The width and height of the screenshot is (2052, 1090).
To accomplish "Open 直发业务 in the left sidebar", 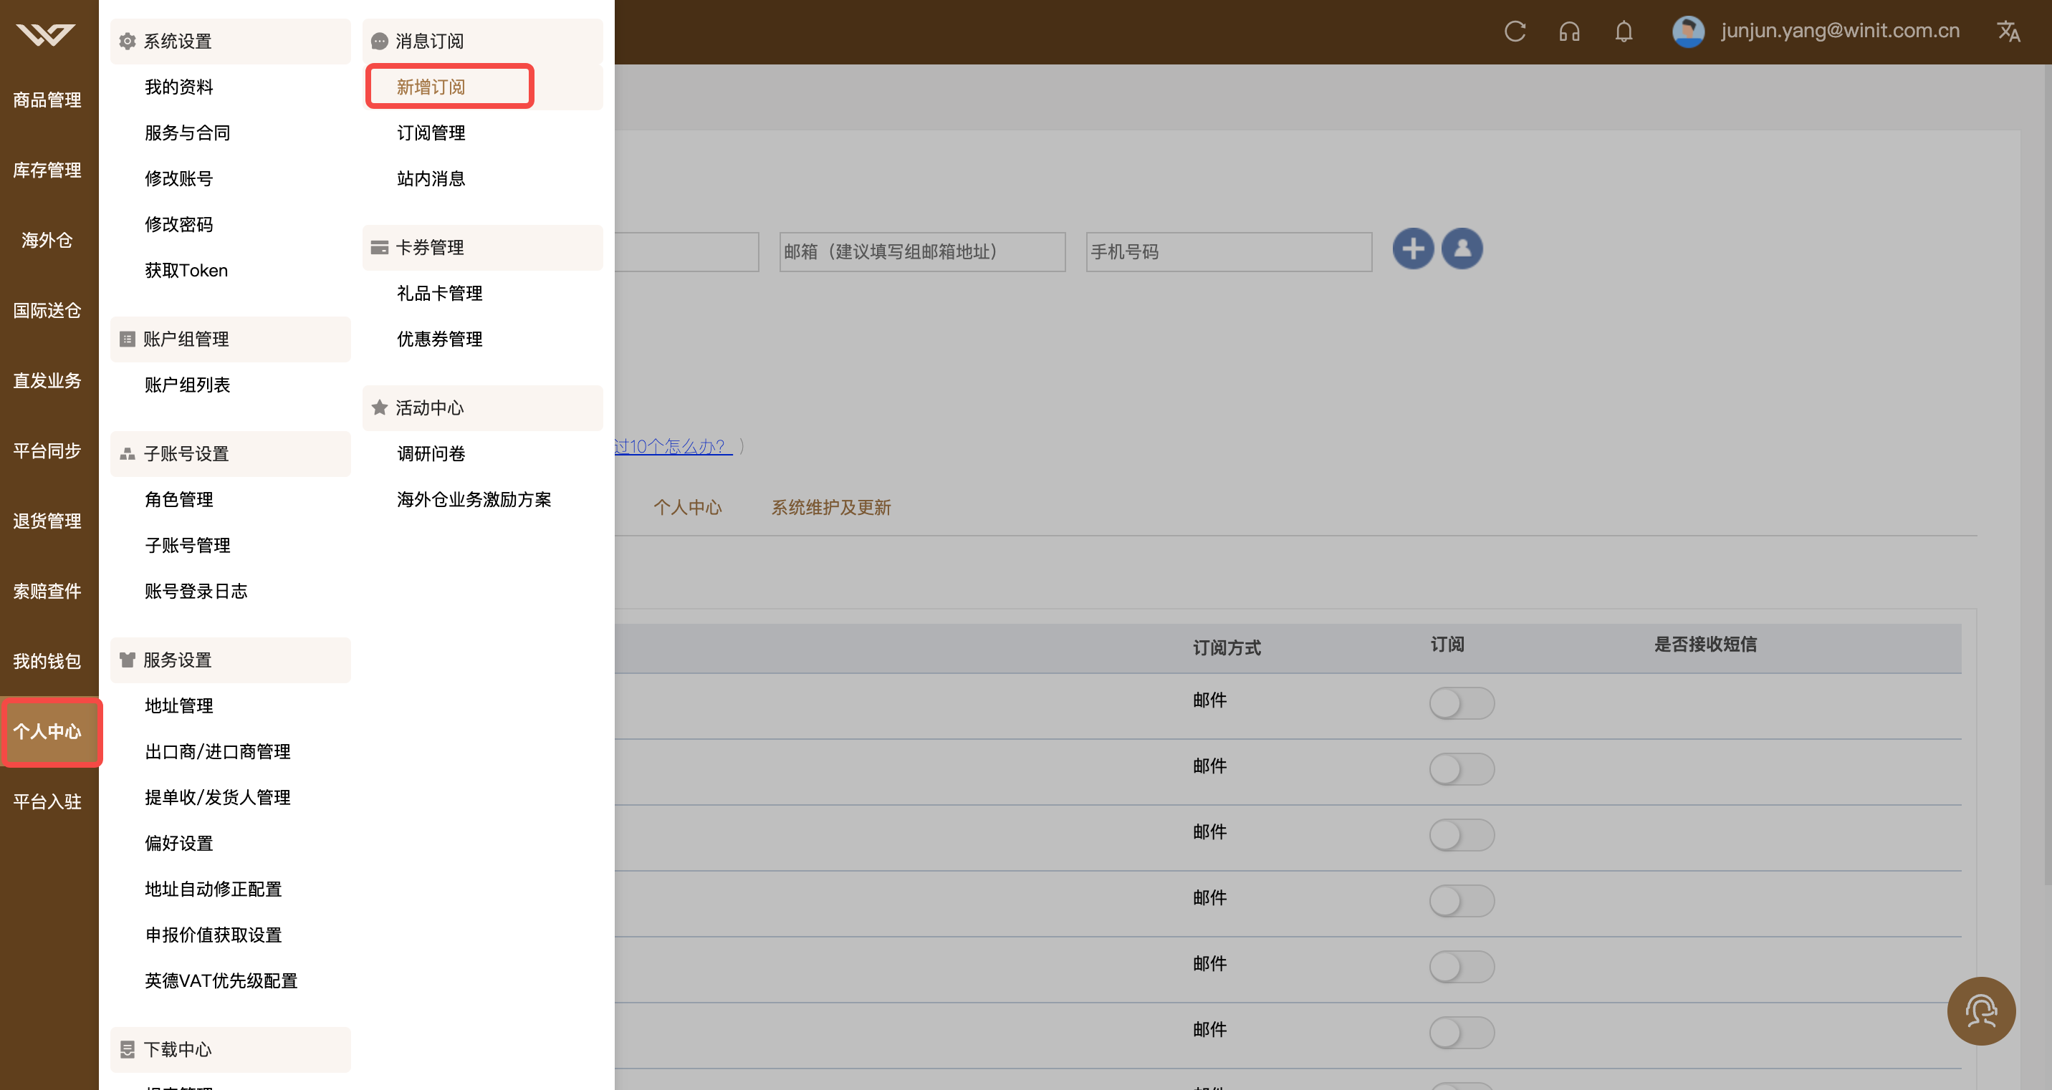I will coord(48,380).
